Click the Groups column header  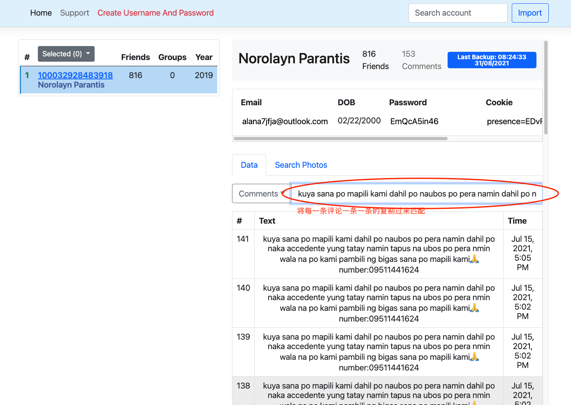pos(172,57)
